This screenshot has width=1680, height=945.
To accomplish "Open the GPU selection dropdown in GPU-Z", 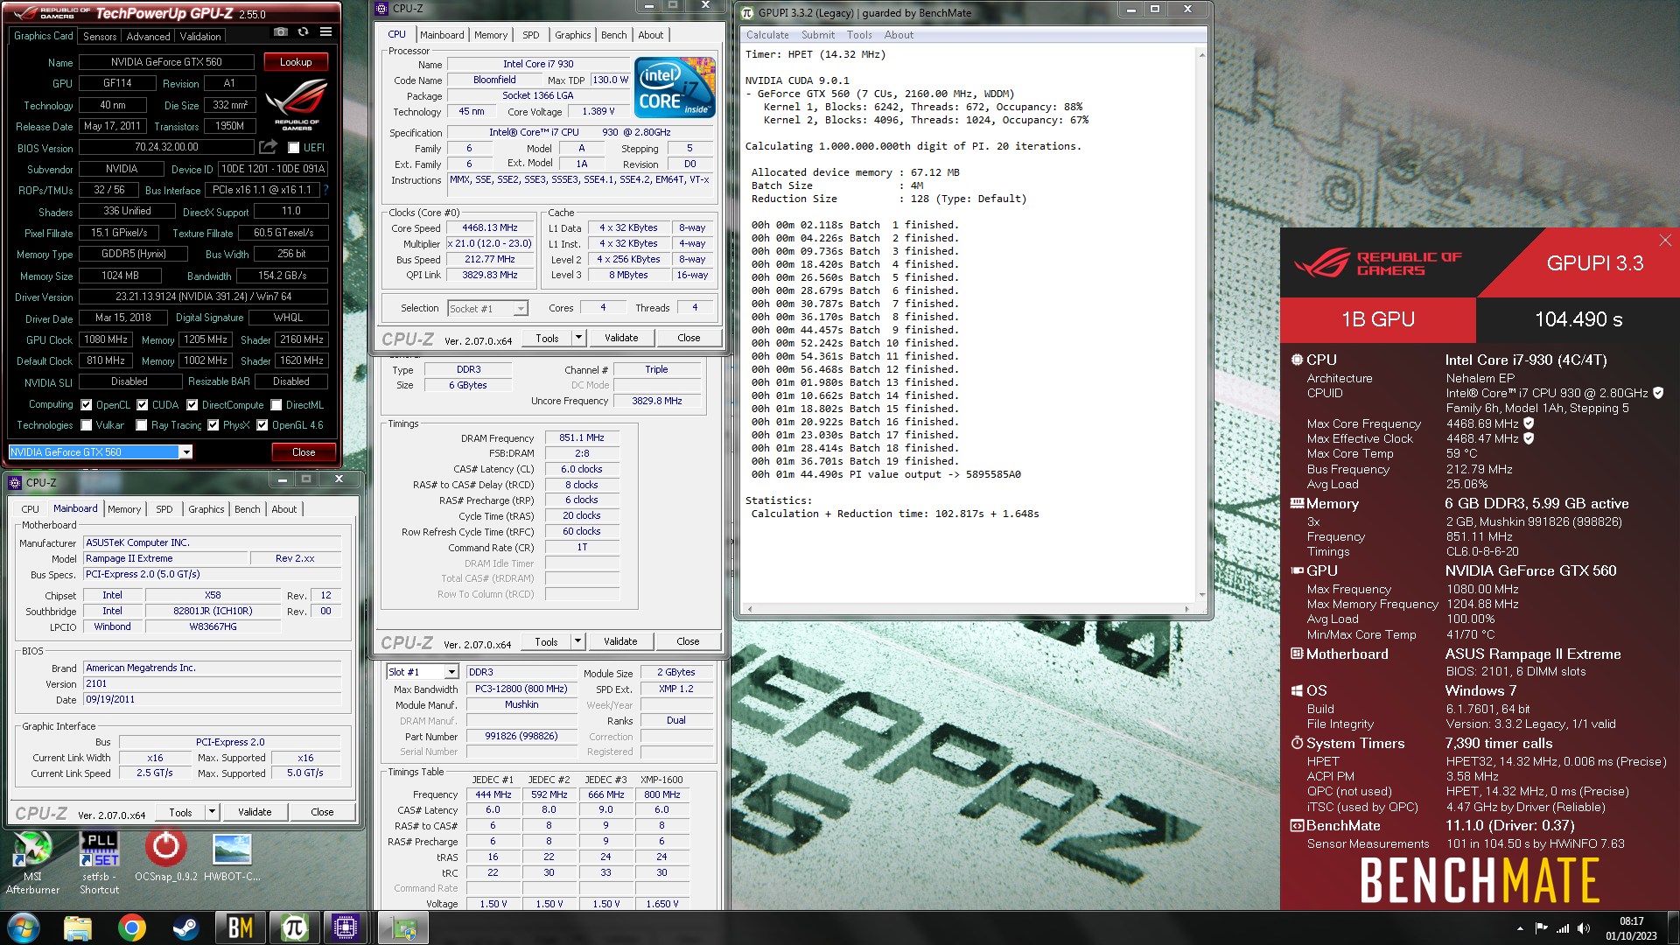I will point(185,452).
